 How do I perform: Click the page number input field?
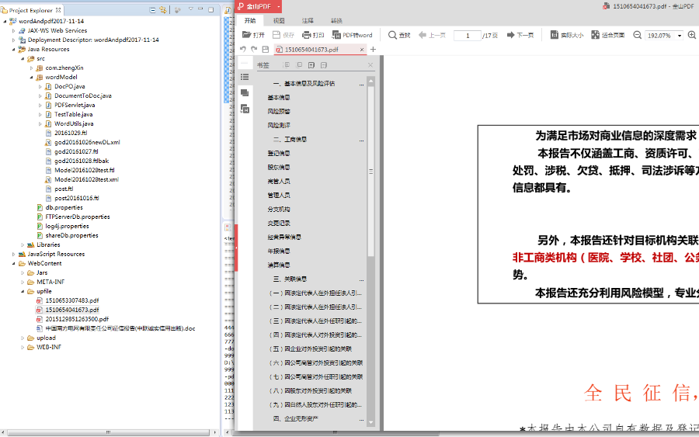pos(468,35)
